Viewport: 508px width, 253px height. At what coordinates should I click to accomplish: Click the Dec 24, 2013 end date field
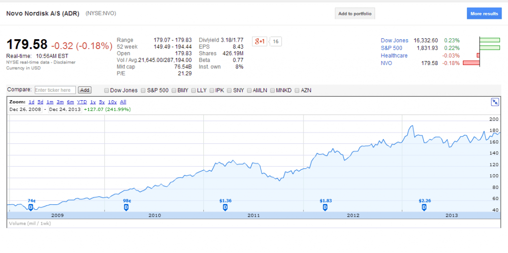[65, 110]
